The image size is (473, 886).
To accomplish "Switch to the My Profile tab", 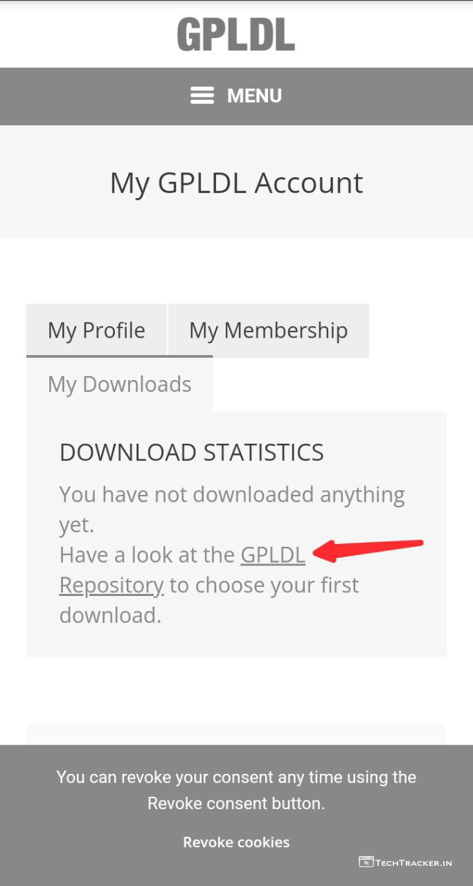I will tap(96, 330).
